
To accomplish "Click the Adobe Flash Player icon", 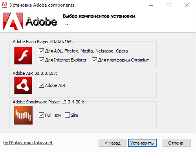I will pyautogui.click(x=23, y=56).
